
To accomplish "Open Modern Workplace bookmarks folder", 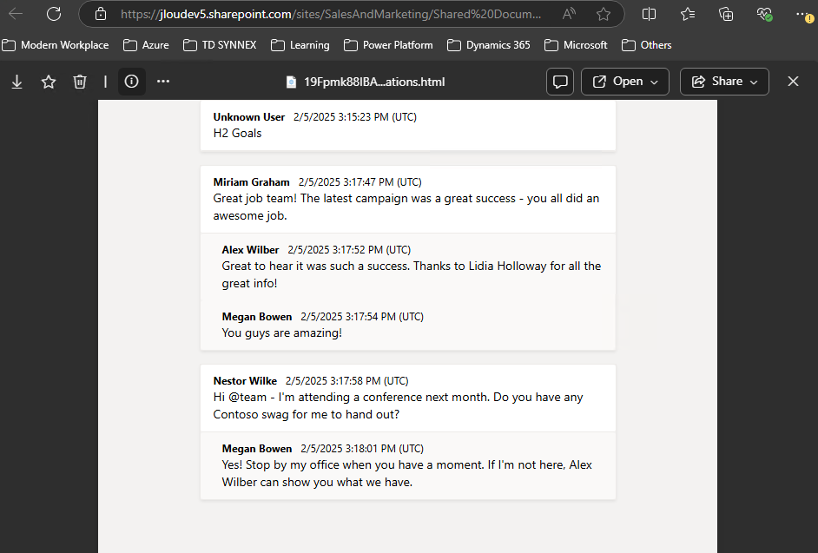I will click(x=56, y=45).
